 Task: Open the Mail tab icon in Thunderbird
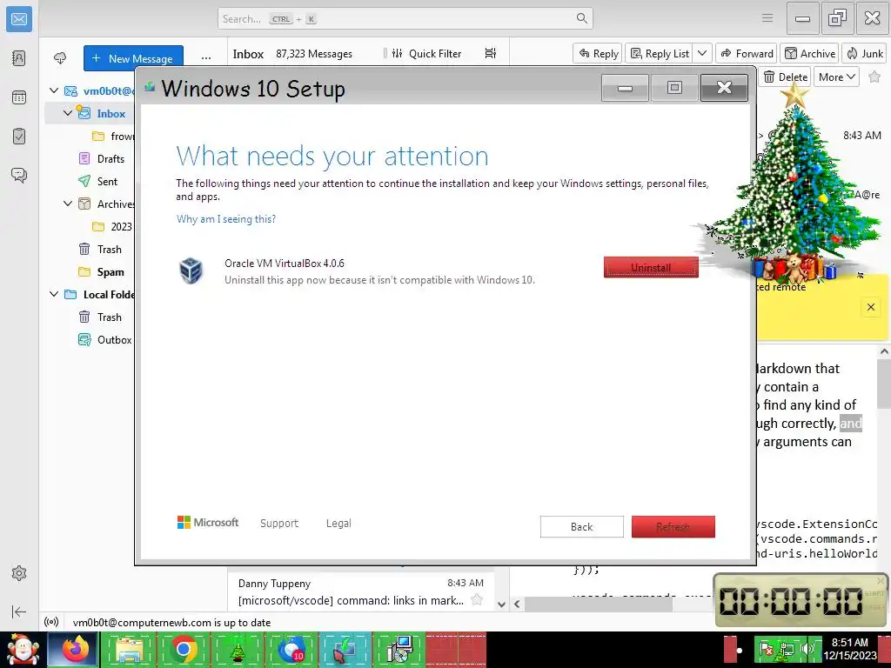pyautogui.click(x=19, y=19)
